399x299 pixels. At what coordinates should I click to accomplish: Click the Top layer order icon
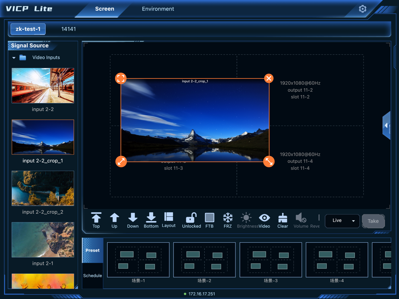click(x=96, y=220)
